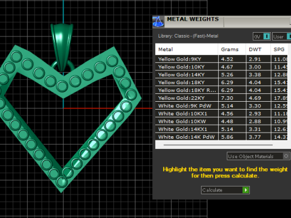Viewport: 291px width, 218px height.
Task: Select the White Gold:10KW row
Action: (x=221, y=121)
